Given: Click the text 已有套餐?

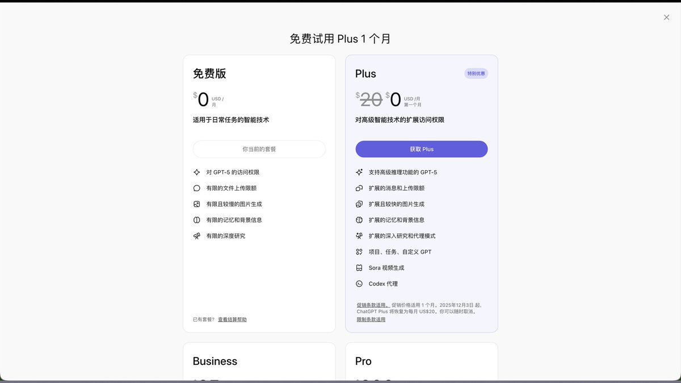Looking at the screenshot, I should 204,319.
